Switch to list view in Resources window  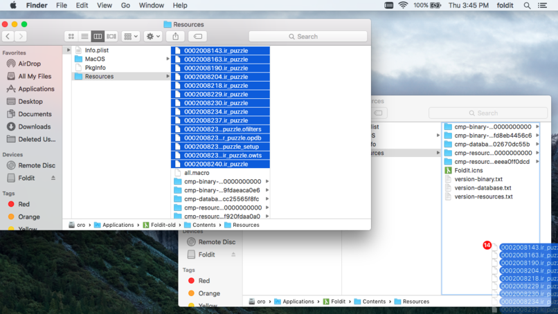[84, 36]
